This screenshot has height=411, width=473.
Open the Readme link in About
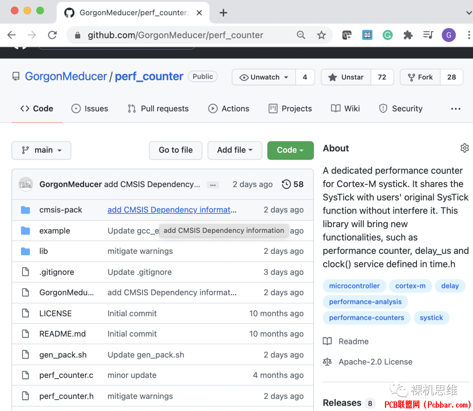346,341
